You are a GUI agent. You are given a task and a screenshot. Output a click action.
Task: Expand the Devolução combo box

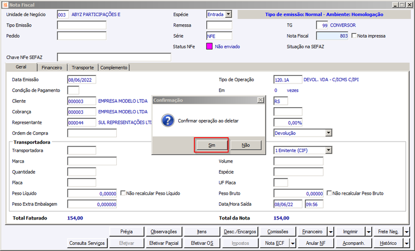tap(329, 133)
